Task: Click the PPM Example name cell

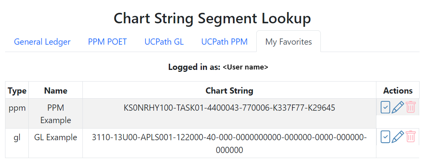Action: pyautogui.click(x=56, y=114)
